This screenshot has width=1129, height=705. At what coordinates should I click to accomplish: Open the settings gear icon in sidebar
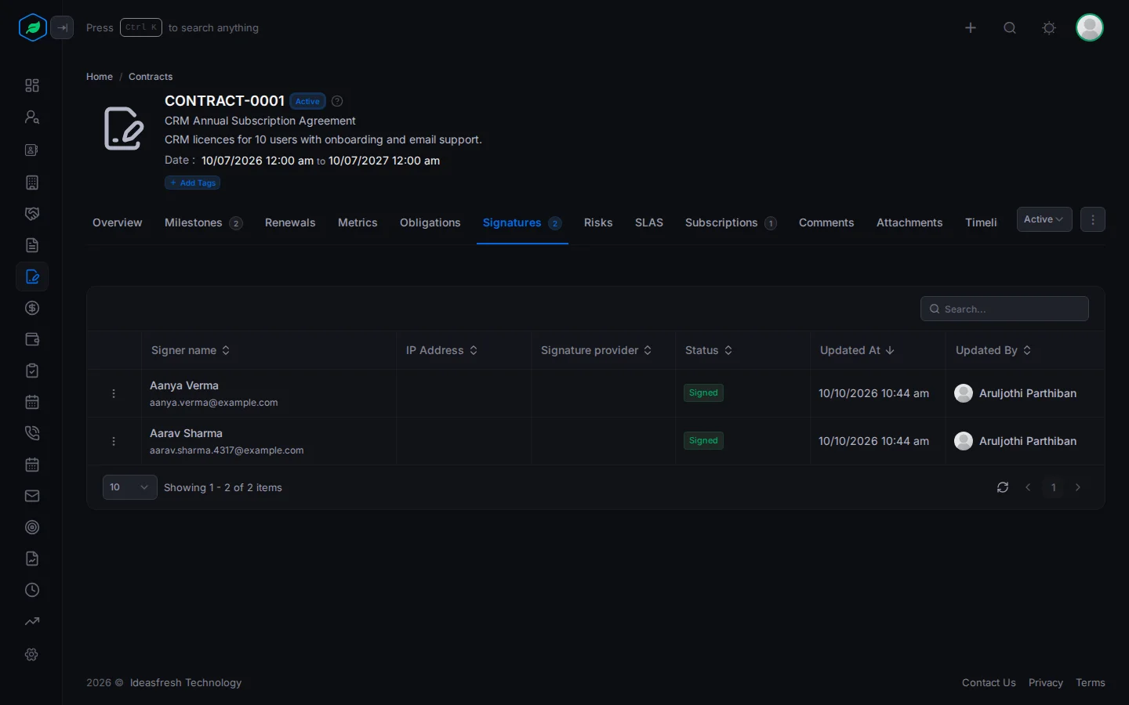coord(32,654)
